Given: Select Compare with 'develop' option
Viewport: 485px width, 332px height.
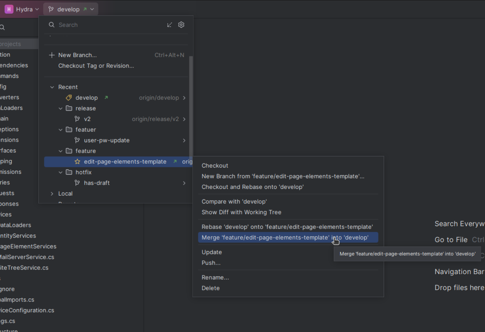Looking at the screenshot, I should pos(234,201).
